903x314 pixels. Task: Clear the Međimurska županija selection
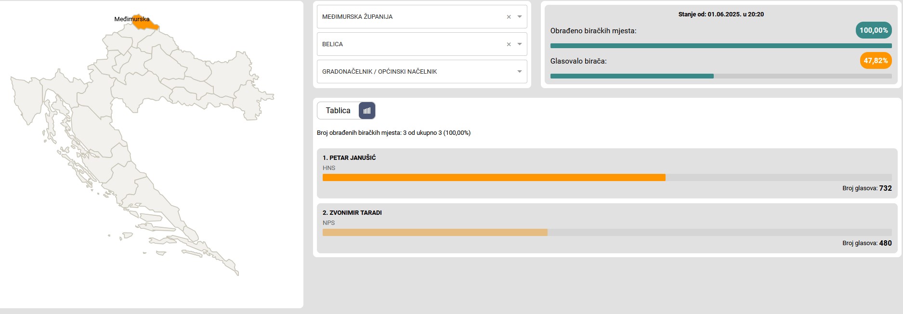[x=509, y=17]
